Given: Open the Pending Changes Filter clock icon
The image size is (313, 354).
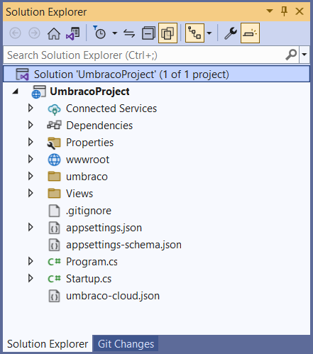Looking at the screenshot, I should [99, 33].
